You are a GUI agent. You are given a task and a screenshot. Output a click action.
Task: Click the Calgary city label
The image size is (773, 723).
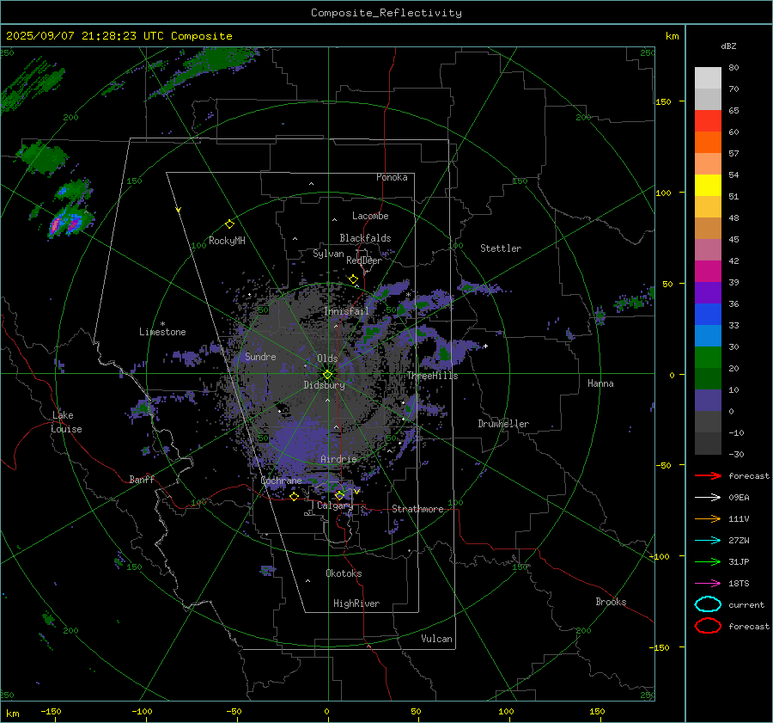click(x=335, y=505)
